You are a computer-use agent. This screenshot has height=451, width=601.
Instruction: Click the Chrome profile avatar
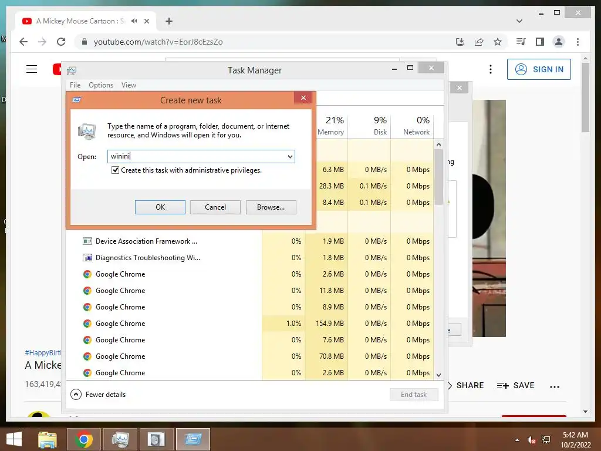click(x=559, y=42)
